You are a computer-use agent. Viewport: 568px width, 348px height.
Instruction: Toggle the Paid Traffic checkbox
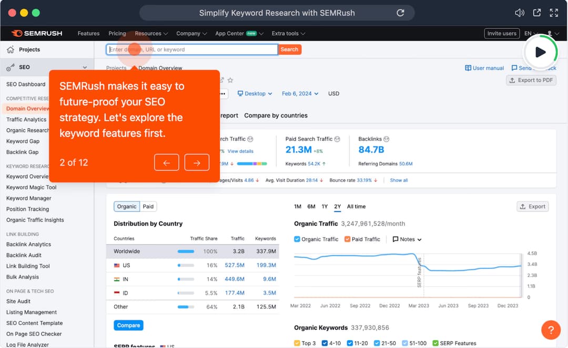pyautogui.click(x=348, y=239)
